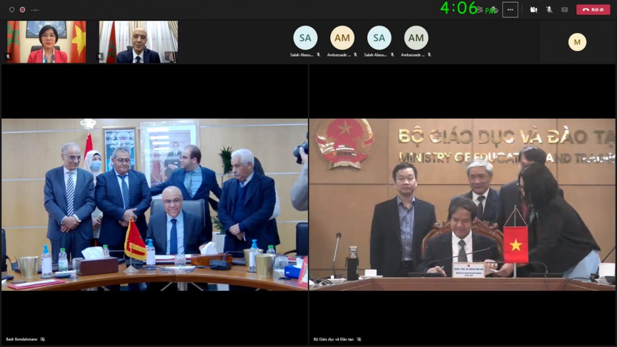This screenshot has width=617, height=347.
Task: Click the first AM participant avatar
Action: [x=342, y=38]
